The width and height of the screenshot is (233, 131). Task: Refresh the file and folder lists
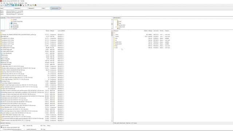16,5
